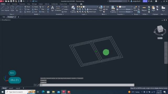Expand the Properties panel
168x94 pixels.
[x=121, y=14]
